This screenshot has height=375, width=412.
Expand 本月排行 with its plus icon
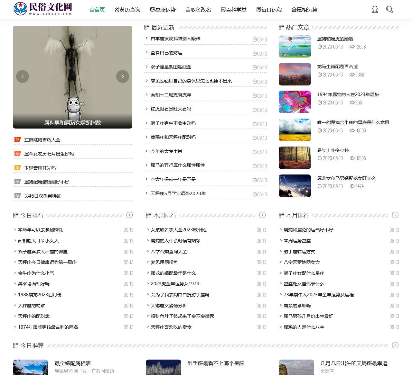395,215
